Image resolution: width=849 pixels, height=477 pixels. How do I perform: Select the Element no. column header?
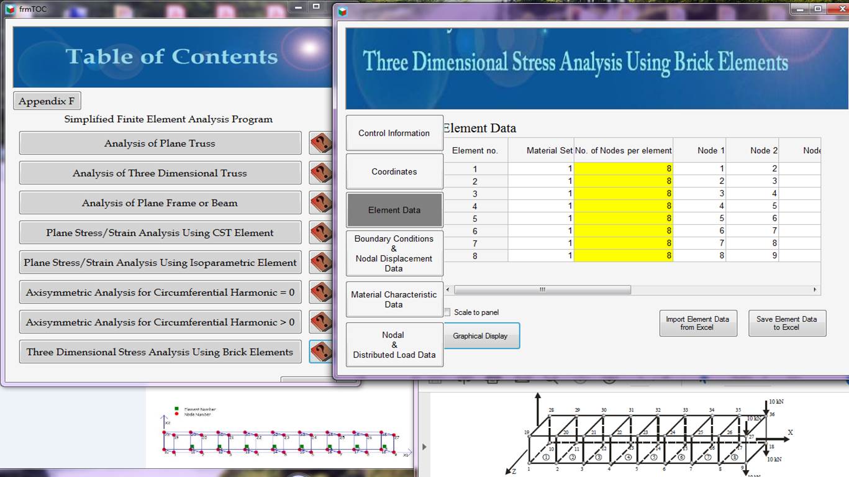(475, 150)
